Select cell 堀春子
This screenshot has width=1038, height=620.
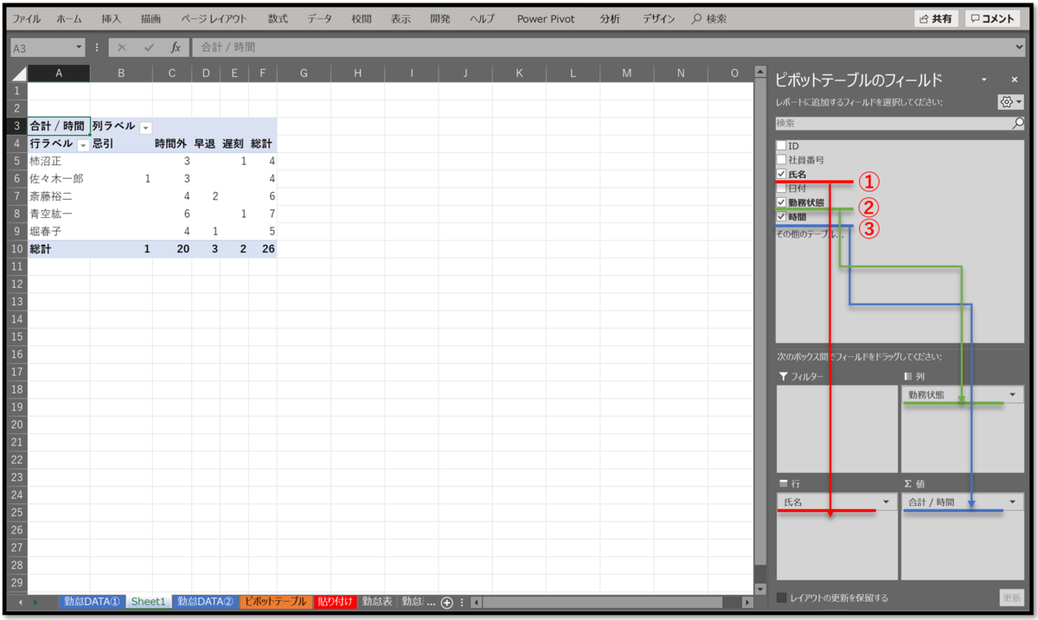pos(59,231)
